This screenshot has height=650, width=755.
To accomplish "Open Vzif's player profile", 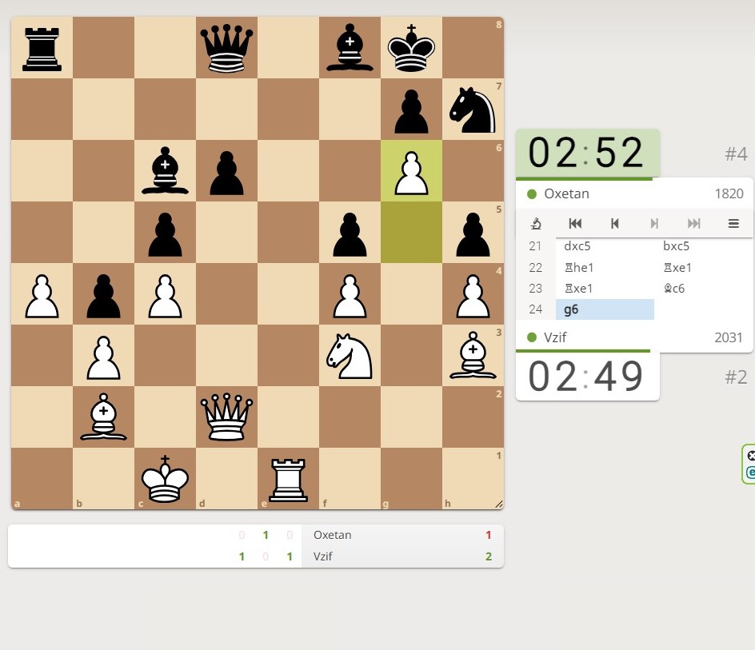I will 555,337.
